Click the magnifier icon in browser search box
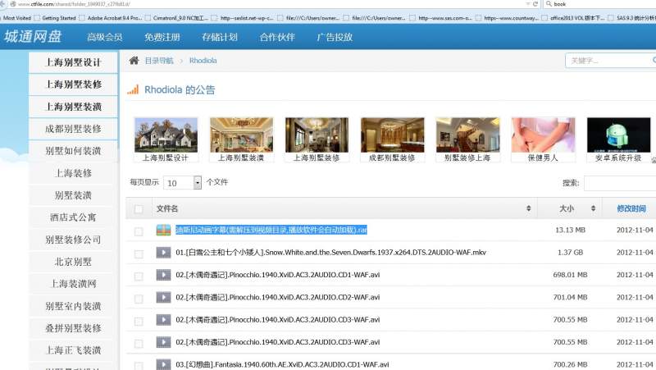Viewport: 656px width, 370px height. coord(549,4)
